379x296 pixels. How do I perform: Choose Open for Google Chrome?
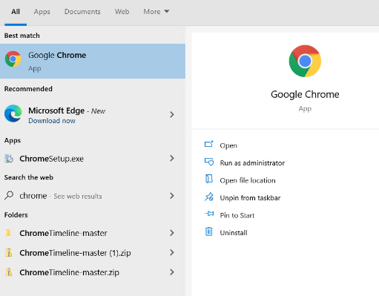228,145
